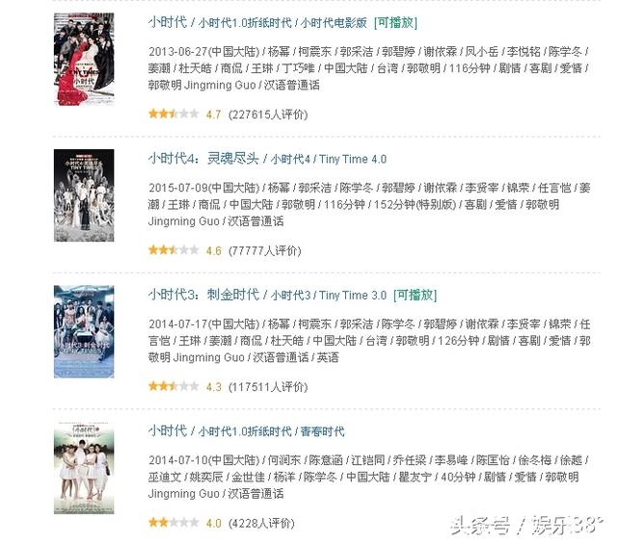Click the 可播放 tag on 小时代电影版

coord(395,22)
